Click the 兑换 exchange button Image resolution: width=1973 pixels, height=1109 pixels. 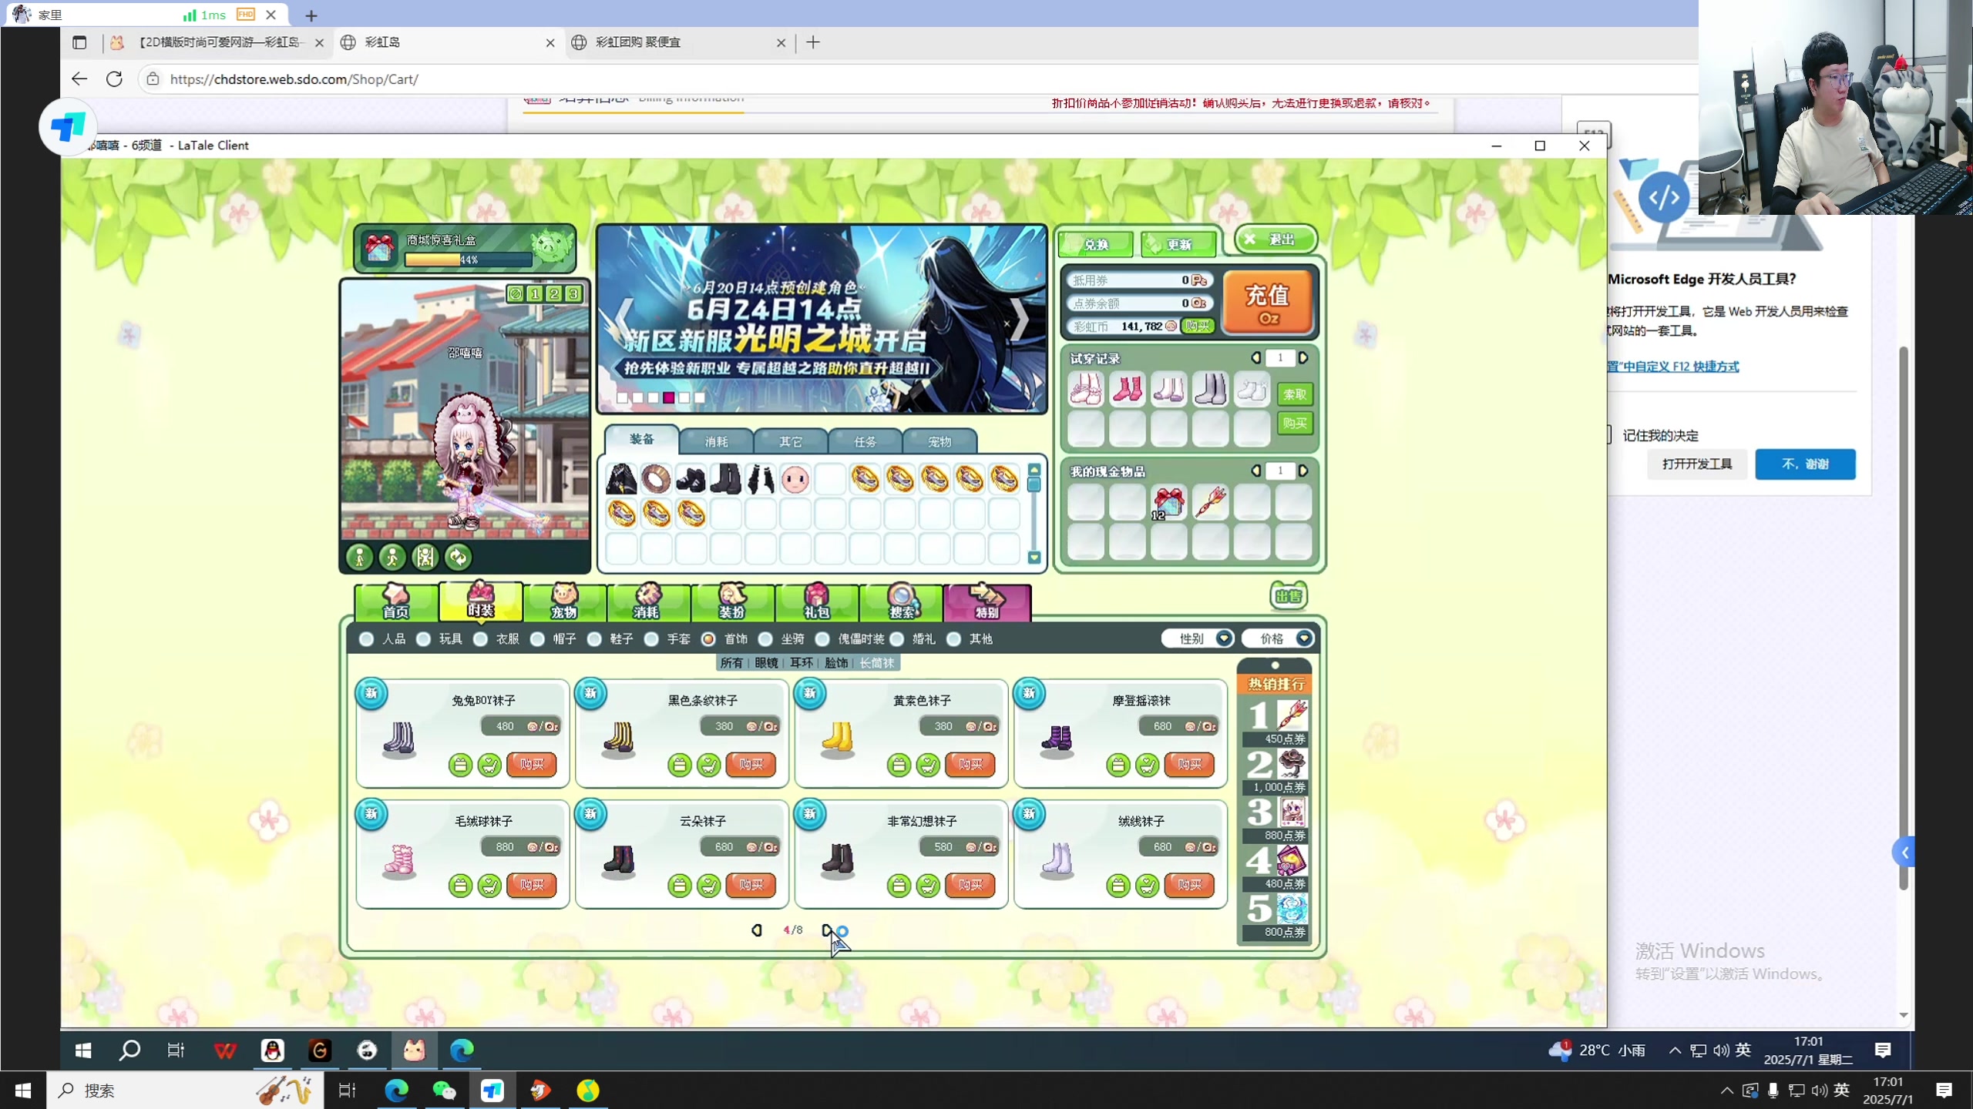pyautogui.click(x=1096, y=245)
